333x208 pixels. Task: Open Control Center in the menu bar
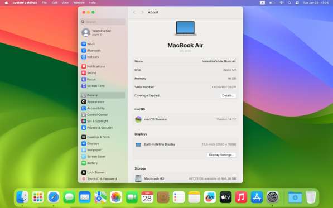297,3
